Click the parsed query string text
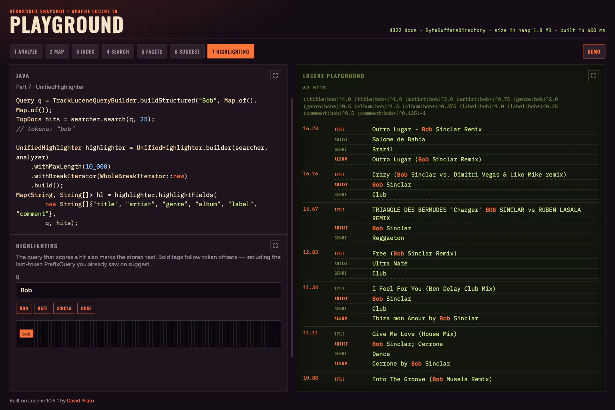Screen dimensions: 615x410 pos(431,107)
